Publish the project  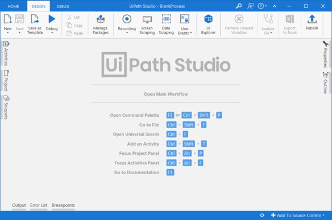[x=312, y=22]
